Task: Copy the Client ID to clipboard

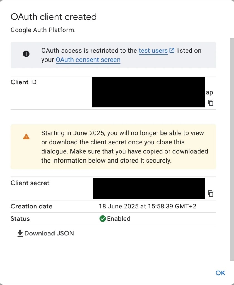Action: (211, 103)
